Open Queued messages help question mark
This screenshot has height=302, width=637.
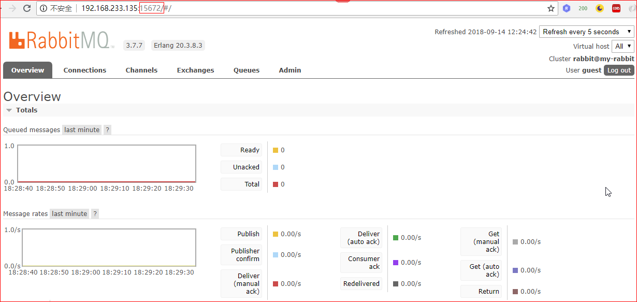point(108,130)
